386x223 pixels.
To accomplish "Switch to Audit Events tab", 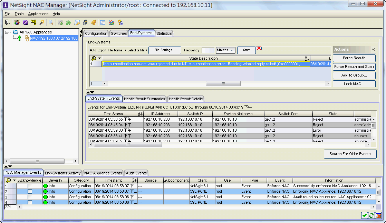I will [x=136, y=173].
